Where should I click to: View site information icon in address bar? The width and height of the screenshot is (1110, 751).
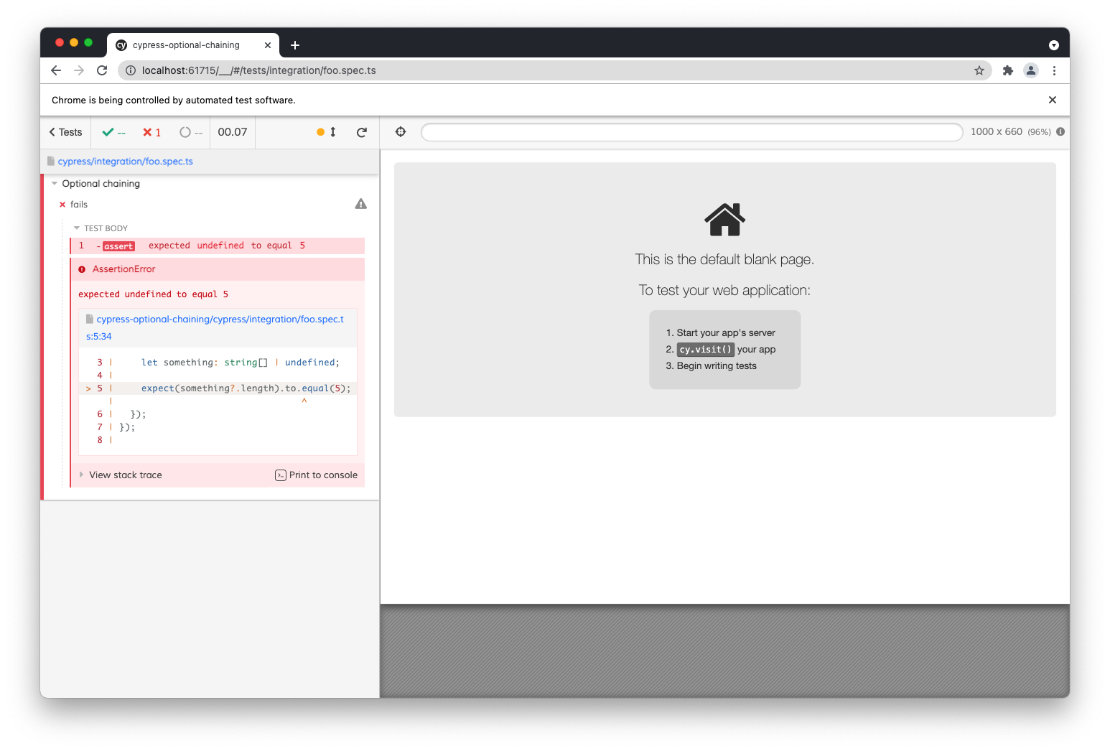(131, 70)
